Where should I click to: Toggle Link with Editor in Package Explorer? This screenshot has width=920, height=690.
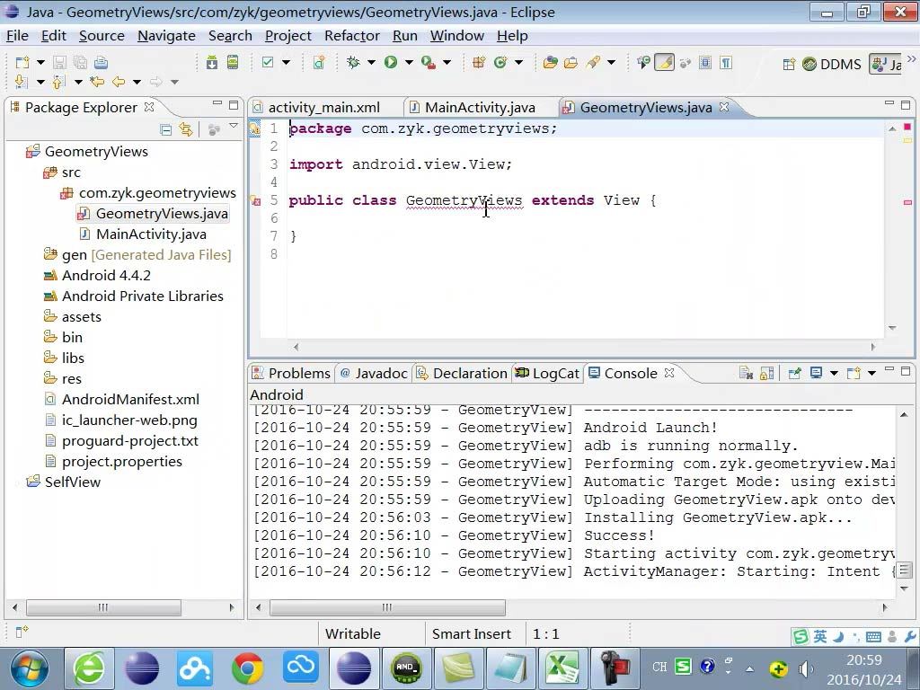(x=186, y=129)
